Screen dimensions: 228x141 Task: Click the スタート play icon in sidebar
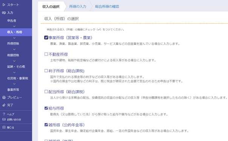(4, 5)
